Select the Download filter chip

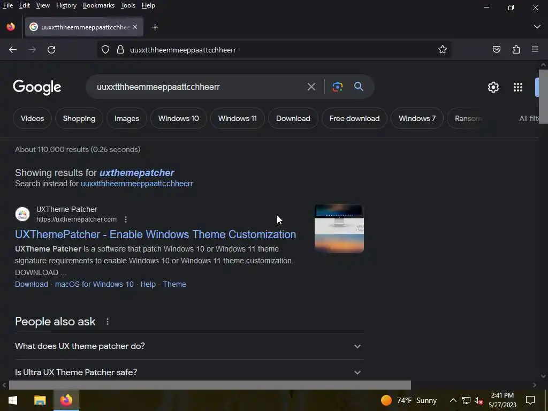pyautogui.click(x=293, y=118)
